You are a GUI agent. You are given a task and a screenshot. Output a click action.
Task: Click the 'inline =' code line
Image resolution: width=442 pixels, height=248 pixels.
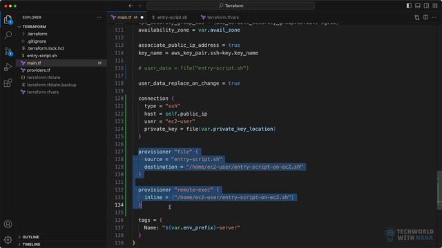tap(219, 197)
